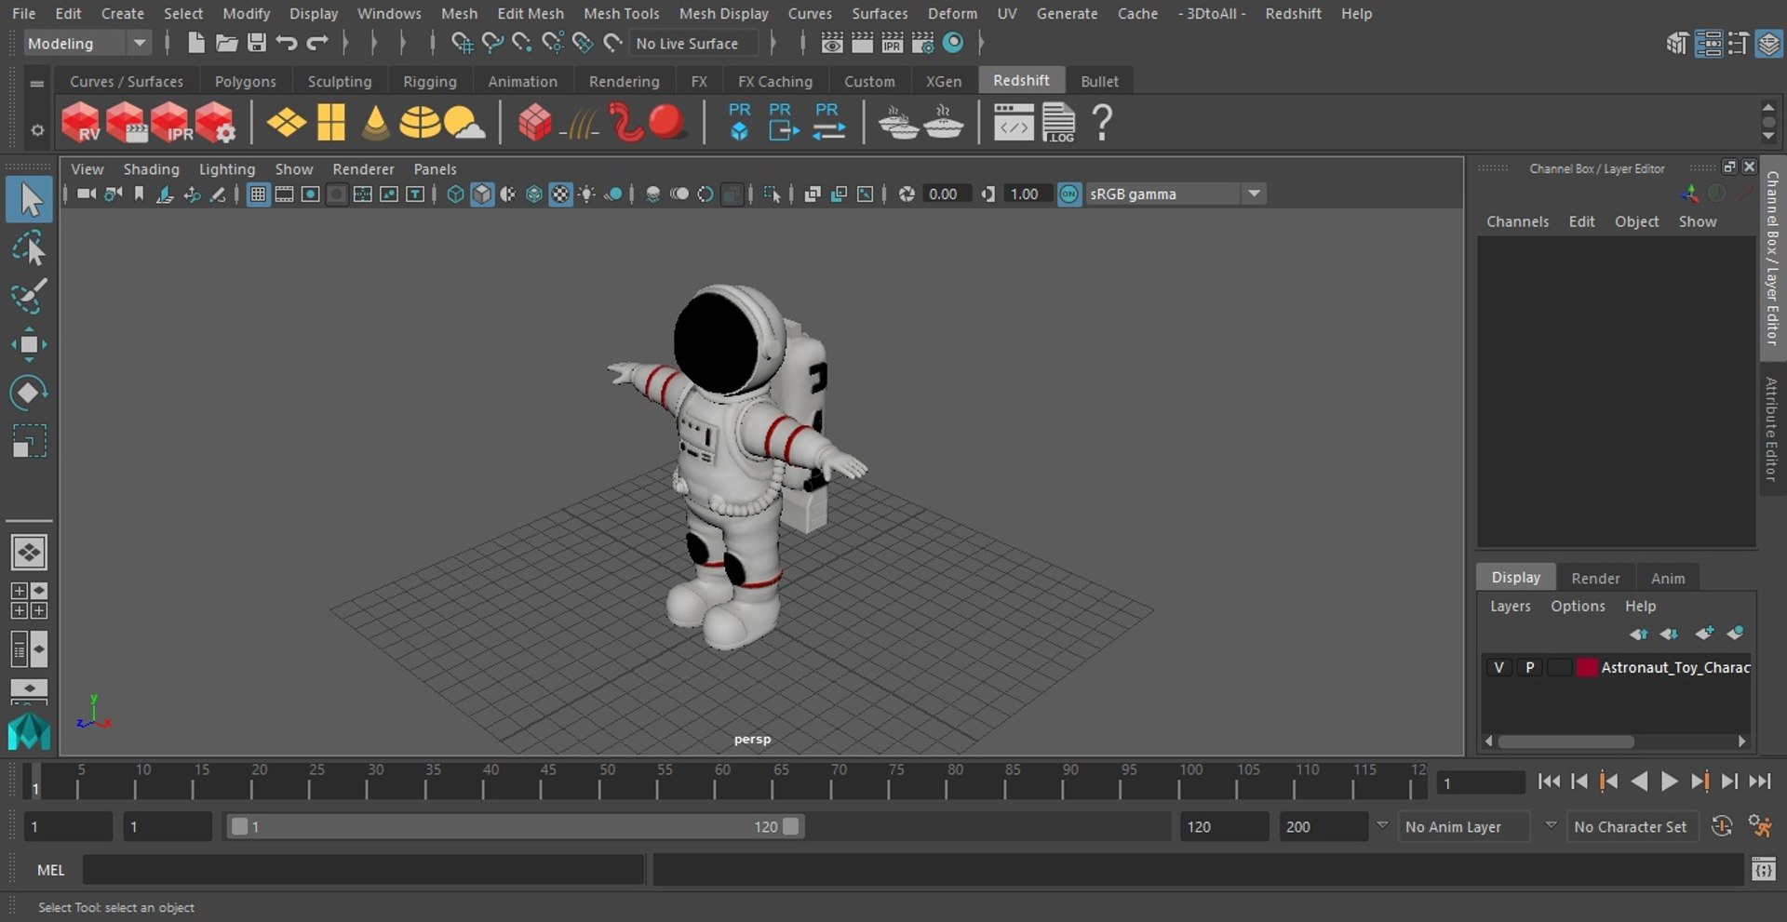Click the Undo arrow icon
Screen dimensions: 1787x922
(287, 43)
